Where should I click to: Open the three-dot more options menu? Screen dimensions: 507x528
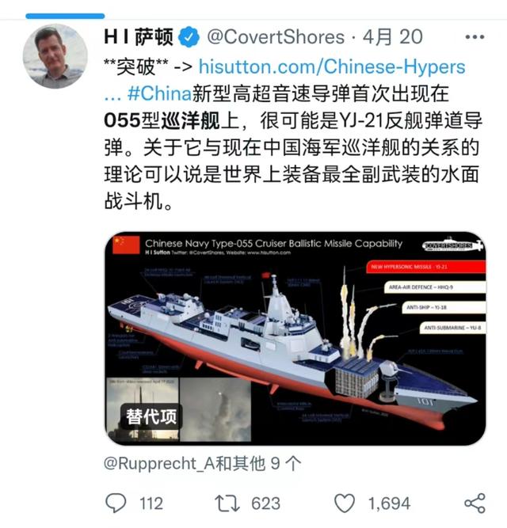475,36
